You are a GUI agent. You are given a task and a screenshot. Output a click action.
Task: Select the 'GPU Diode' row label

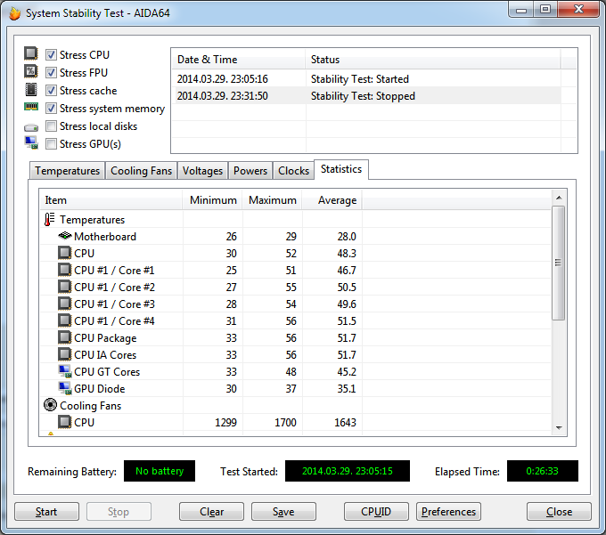(x=99, y=389)
